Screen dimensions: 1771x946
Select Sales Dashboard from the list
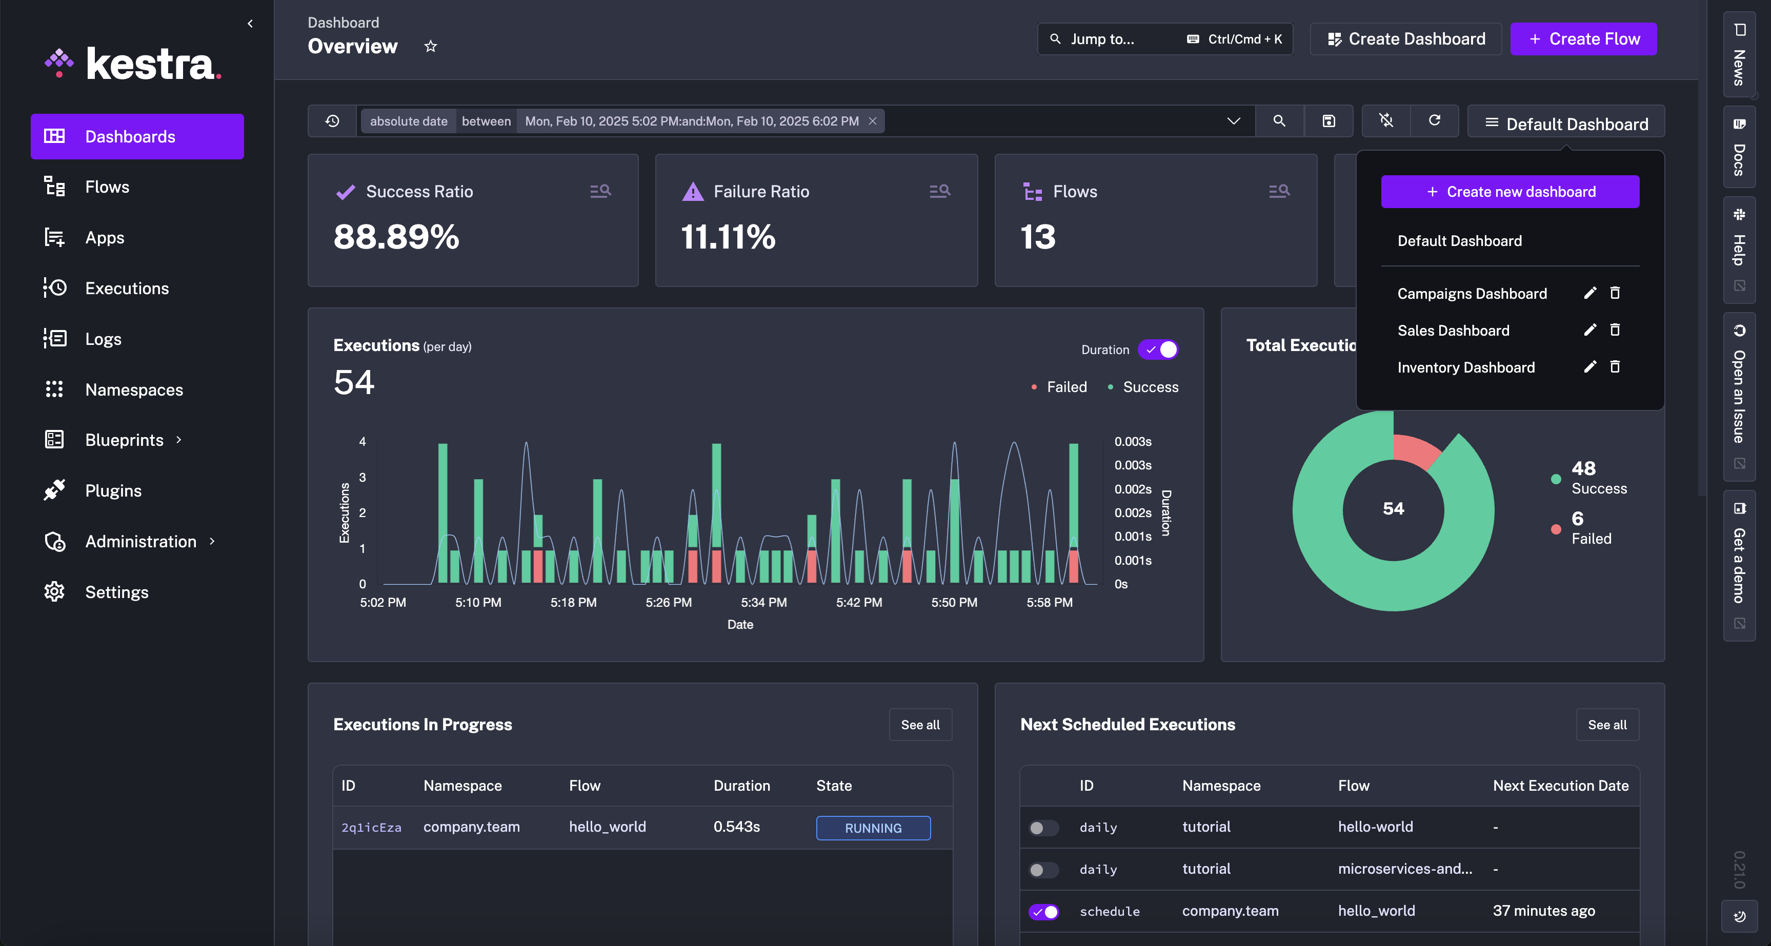tap(1454, 331)
